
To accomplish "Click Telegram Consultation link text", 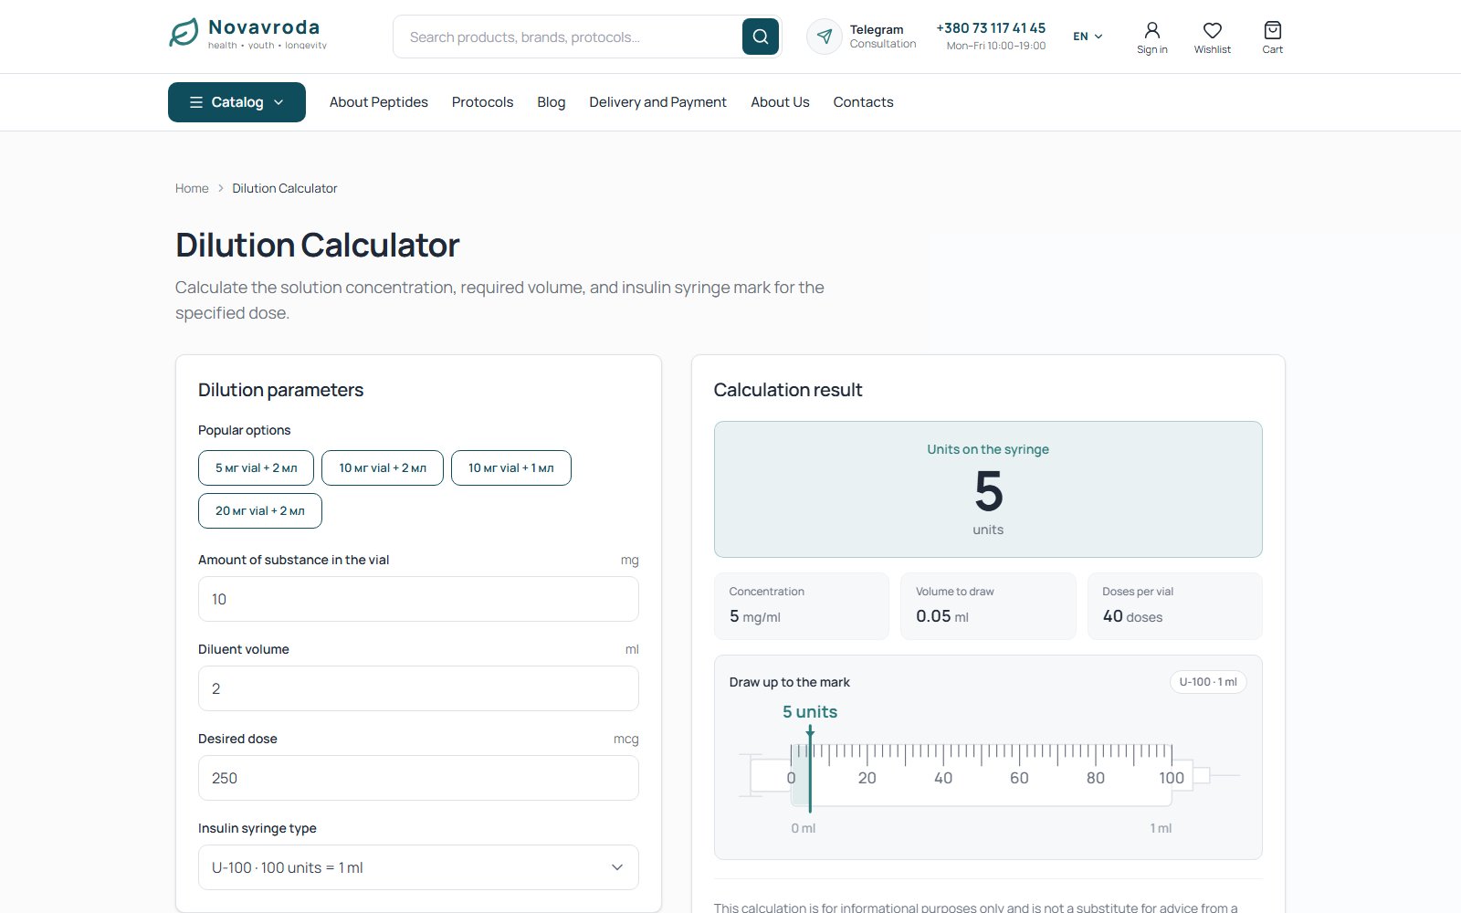I will click(x=882, y=37).
